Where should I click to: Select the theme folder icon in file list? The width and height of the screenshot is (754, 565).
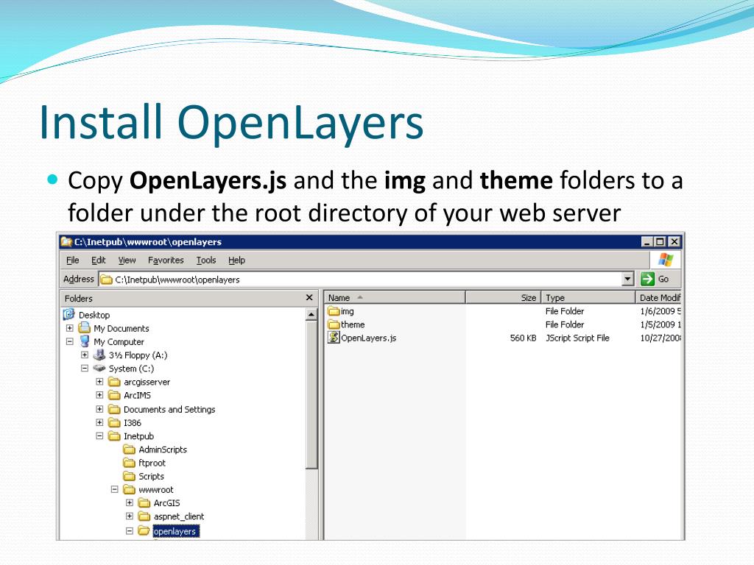[334, 324]
